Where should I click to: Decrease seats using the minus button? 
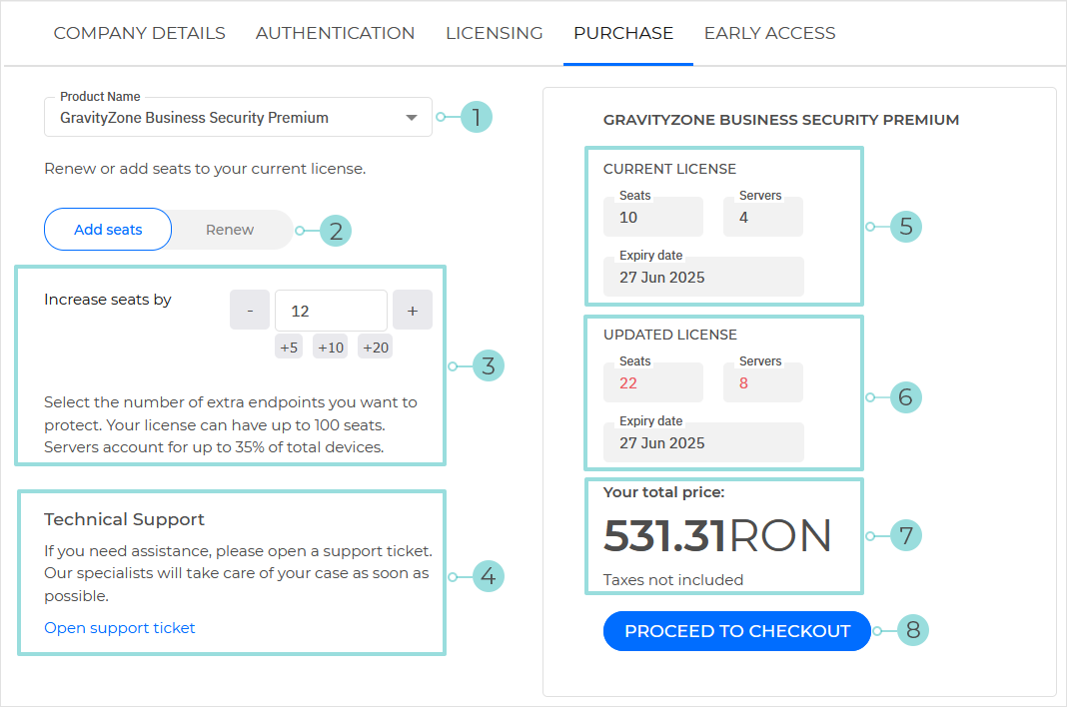(x=249, y=310)
